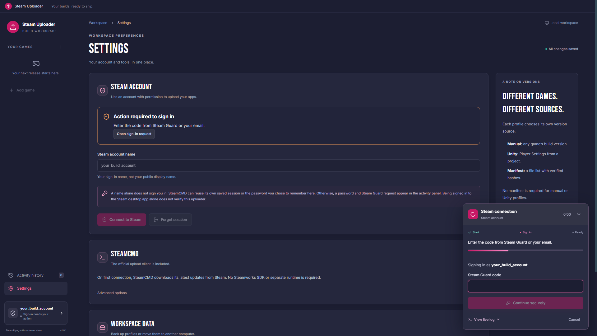Expand the View live log dropdown
Viewport: 597px width, 336px height.
coord(484,320)
